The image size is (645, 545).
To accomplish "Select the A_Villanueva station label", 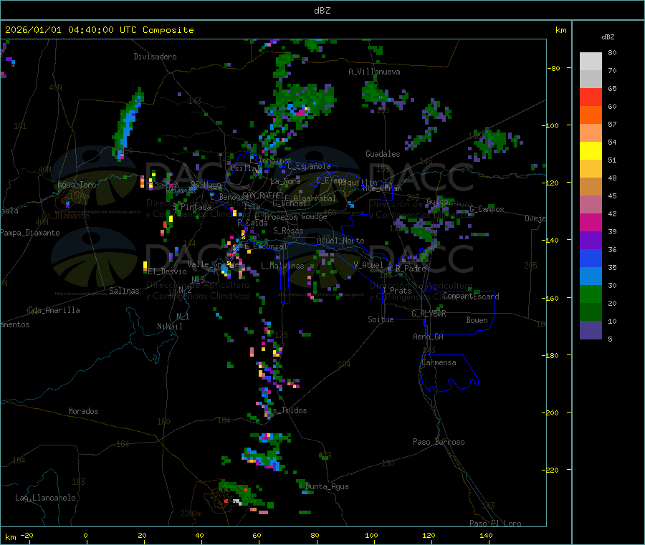I will click(374, 72).
